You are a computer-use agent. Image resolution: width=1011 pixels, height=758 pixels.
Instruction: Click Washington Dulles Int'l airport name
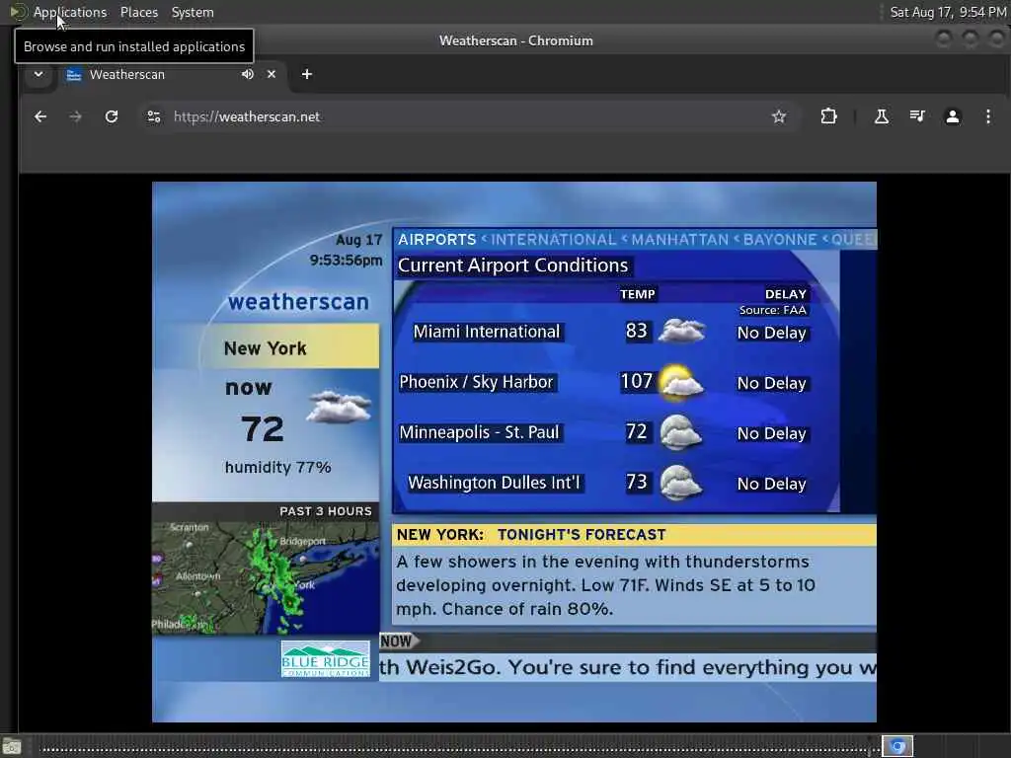[x=494, y=483]
